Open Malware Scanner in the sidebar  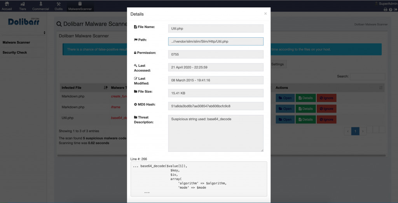tap(16, 42)
